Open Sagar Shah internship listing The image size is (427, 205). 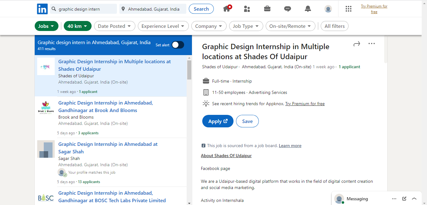(x=108, y=148)
